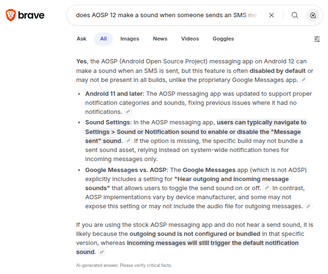Go to the News tab

160,39
